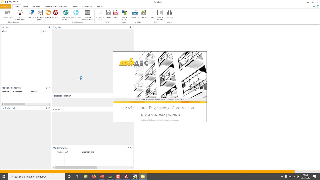Viewport: 320px width, 180px height.
Task: Switch to the Berechnen tab
Action: click(87, 7)
